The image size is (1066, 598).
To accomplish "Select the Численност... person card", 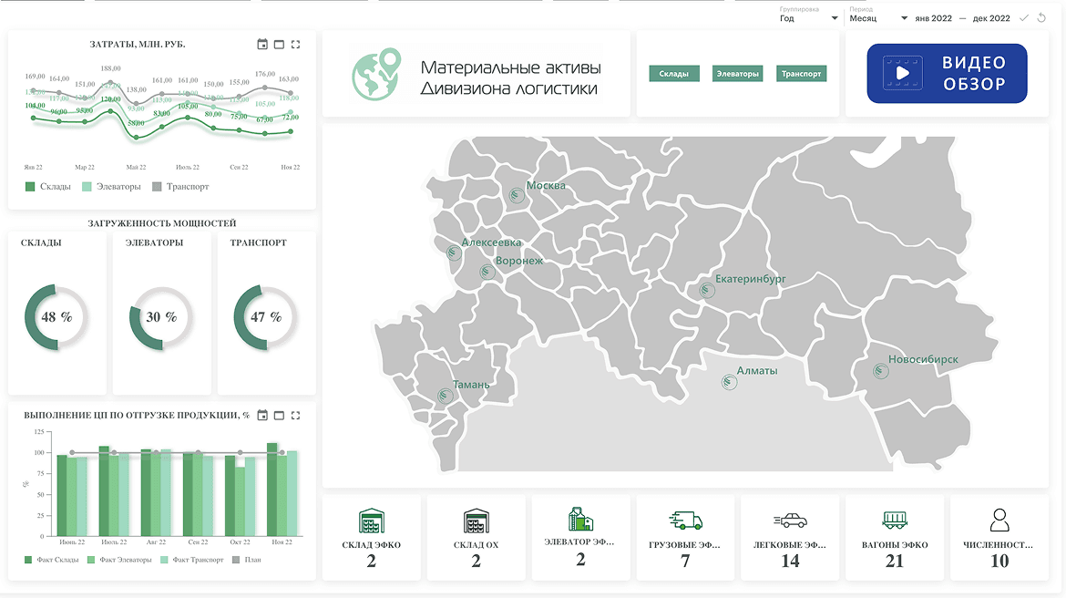I will [999, 538].
